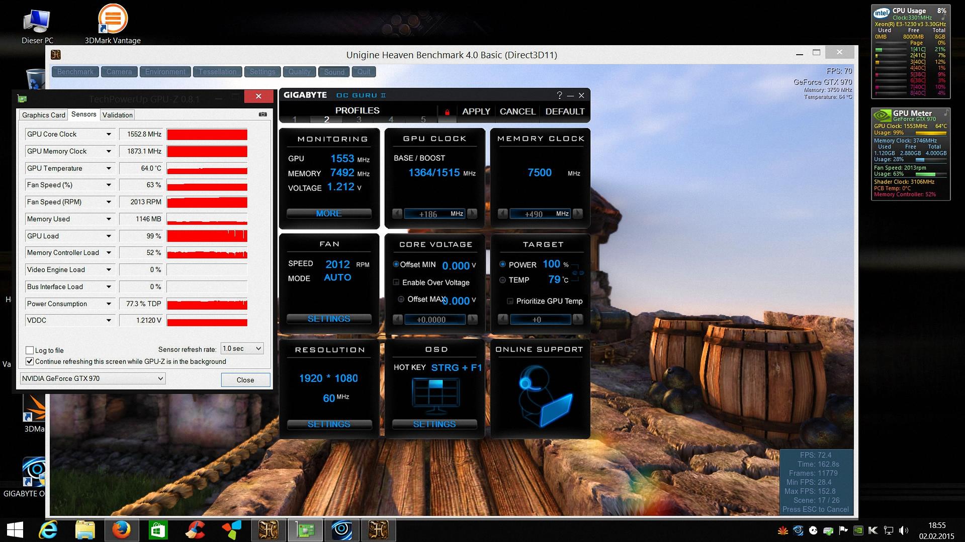The height and width of the screenshot is (542, 965).
Task: Select Offset MIN radio button
Action: click(396, 264)
